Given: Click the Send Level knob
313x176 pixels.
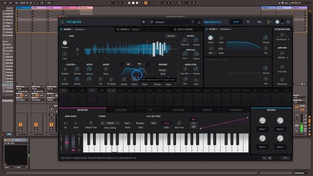Looking at the screenshot, I should [282, 79].
